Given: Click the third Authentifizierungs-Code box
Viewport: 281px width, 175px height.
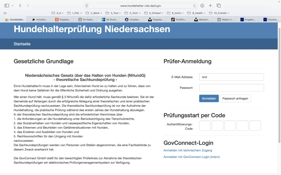Looking at the screenshot, I should tap(230, 126).
